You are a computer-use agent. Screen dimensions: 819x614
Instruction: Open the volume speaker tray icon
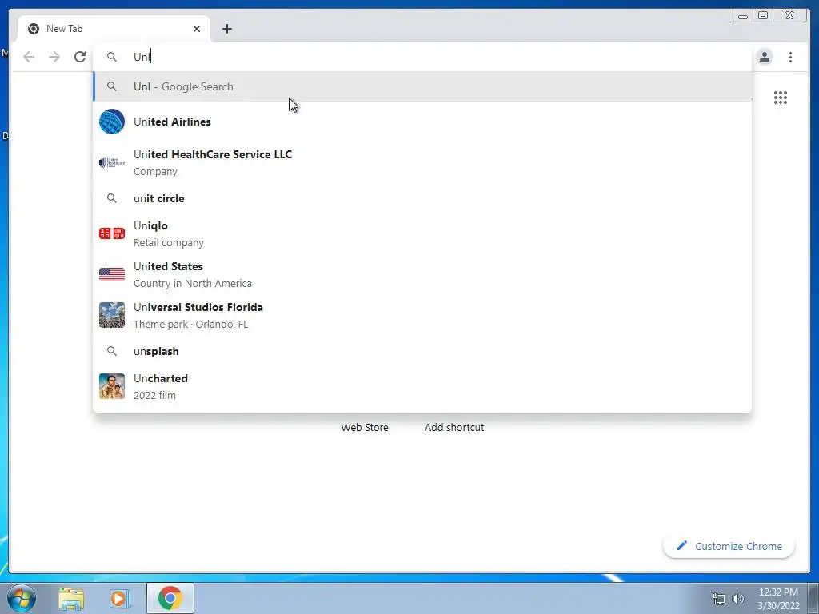(738, 598)
